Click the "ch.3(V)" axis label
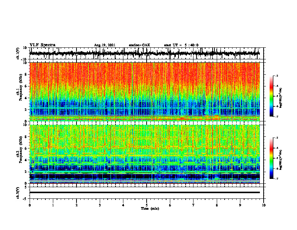 (x=18, y=193)
